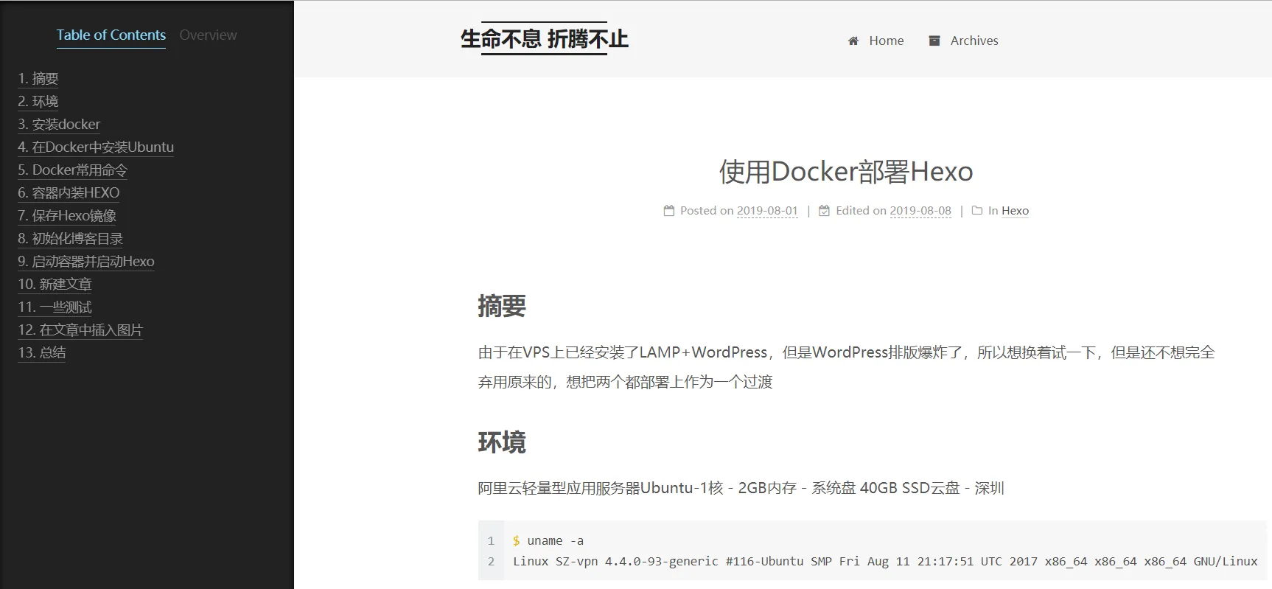Click the calendar-check icon beside Edited on
This screenshot has width=1272, height=589.
[825, 211]
